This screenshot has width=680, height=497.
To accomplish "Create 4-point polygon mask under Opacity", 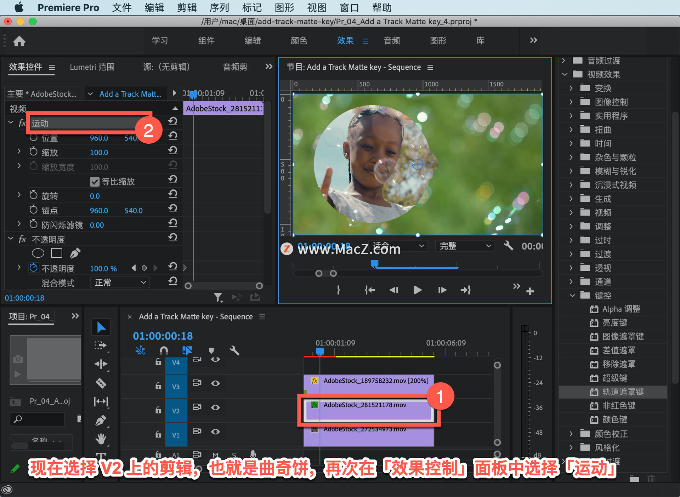I will tap(57, 253).
